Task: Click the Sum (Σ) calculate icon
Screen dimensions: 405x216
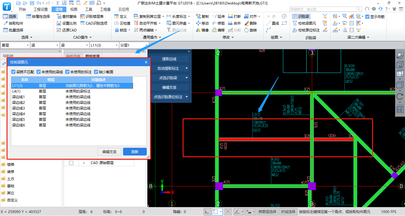Action: click(58, 3)
